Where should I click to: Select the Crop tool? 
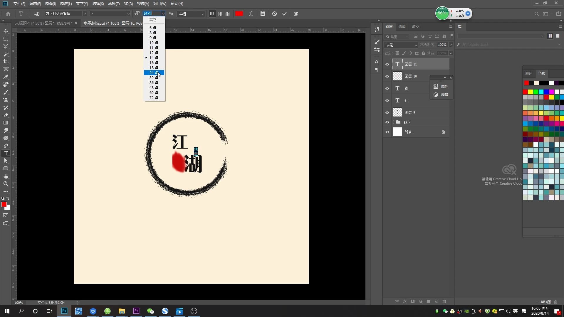pyautogui.click(x=6, y=62)
